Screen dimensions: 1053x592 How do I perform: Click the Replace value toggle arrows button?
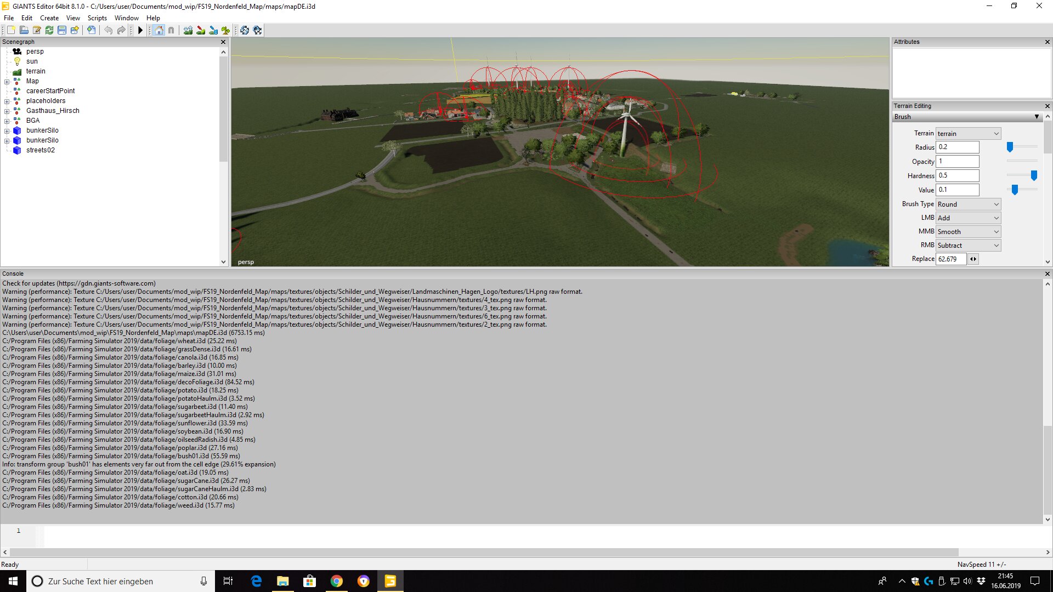pos(973,259)
